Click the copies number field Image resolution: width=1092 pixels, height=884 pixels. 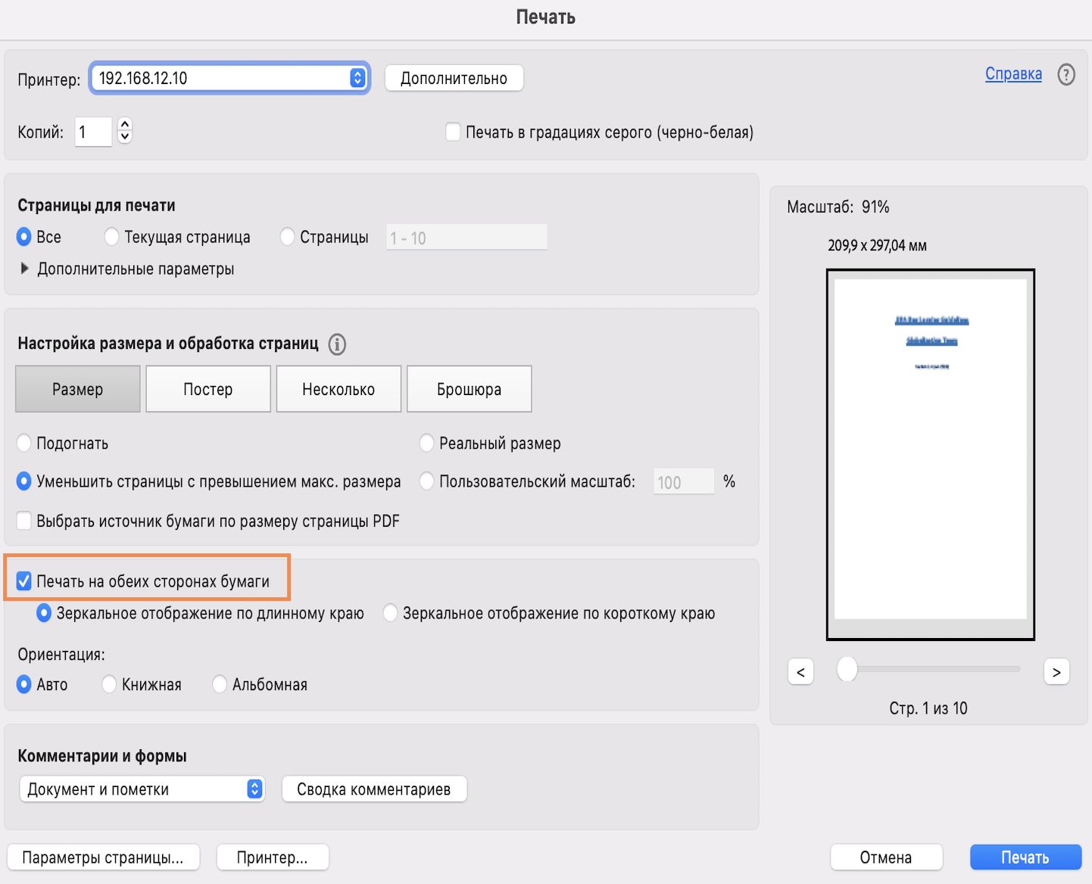pos(93,132)
